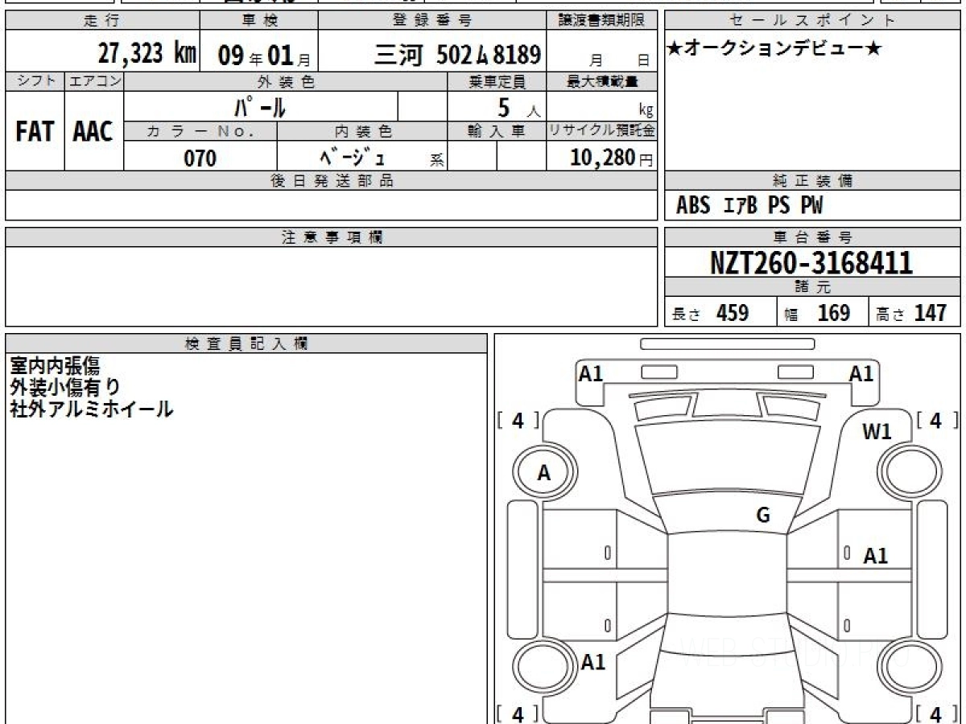Select the mileage value 27,323 km
Screen dimensions: 966x724
[147, 54]
